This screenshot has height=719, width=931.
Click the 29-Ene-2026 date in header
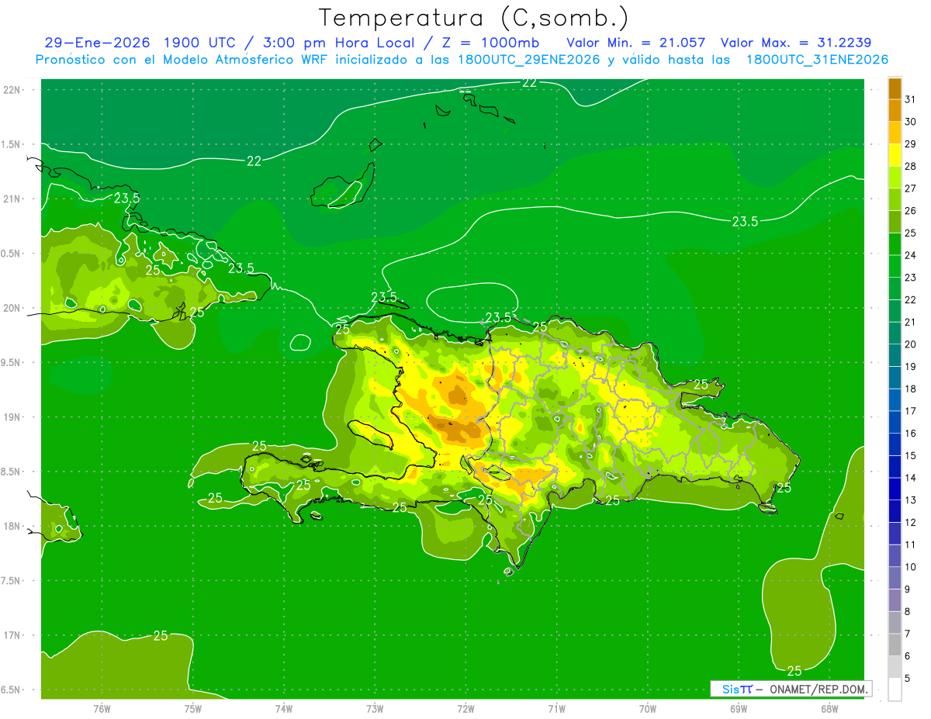[x=96, y=43]
